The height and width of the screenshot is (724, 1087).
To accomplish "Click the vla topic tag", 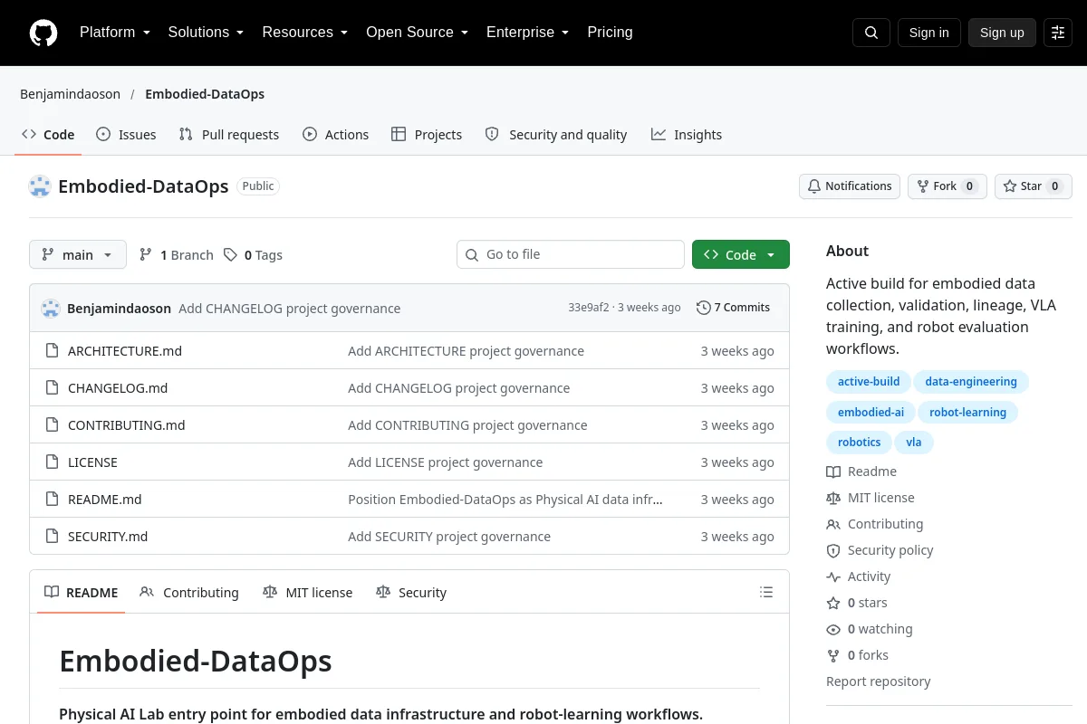I will pos(914,443).
